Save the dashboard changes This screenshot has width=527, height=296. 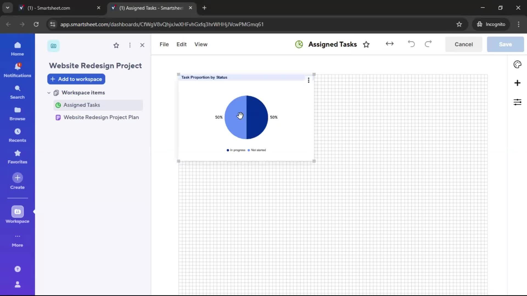tap(505, 44)
